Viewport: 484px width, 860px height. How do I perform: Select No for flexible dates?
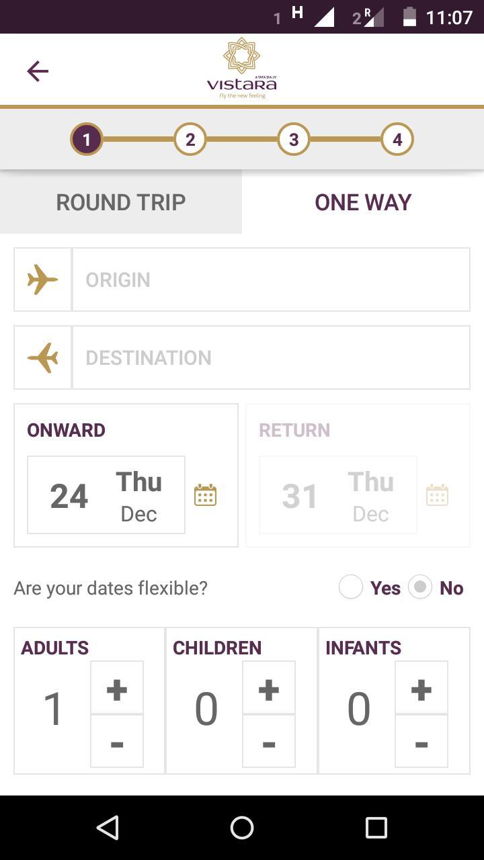[x=420, y=587]
